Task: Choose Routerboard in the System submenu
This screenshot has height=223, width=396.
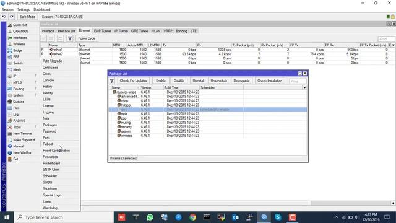Action: tap(51, 163)
